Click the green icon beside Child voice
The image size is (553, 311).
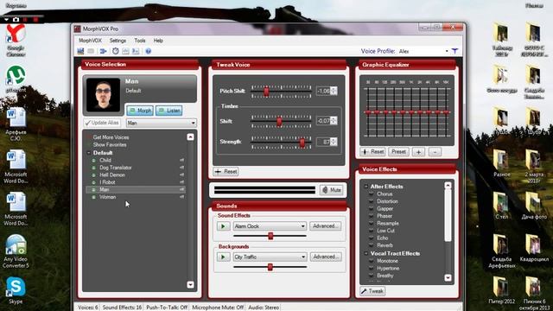(94, 161)
